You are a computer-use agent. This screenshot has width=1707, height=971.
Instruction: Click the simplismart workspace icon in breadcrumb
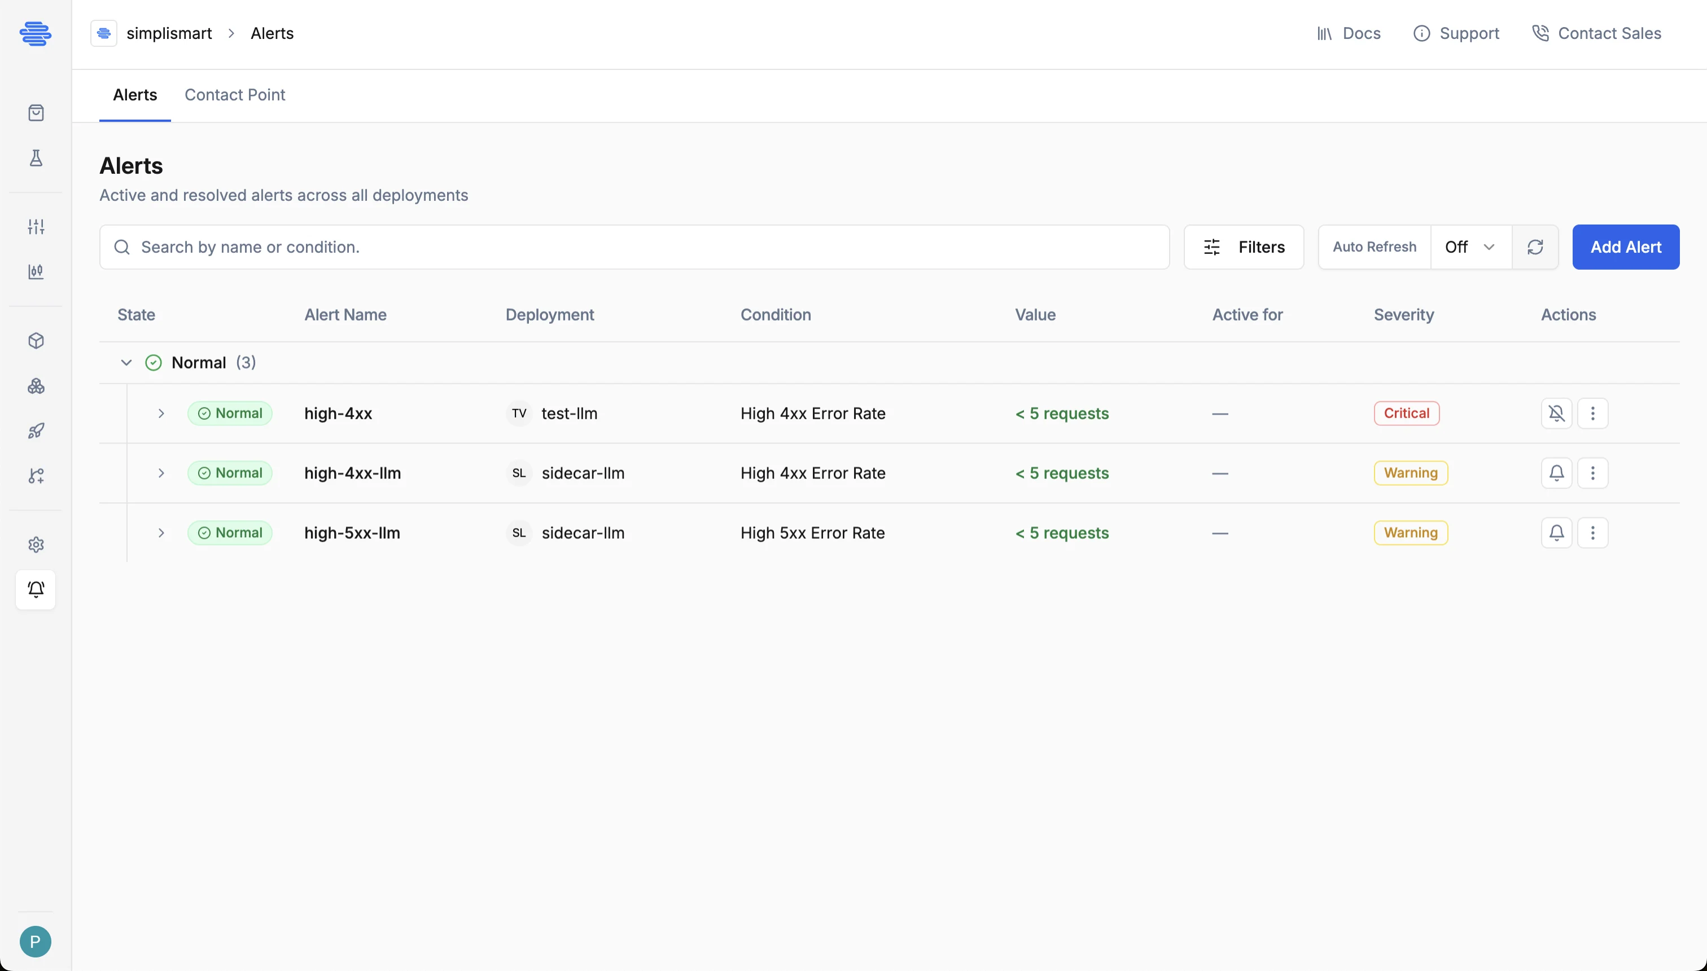(104, 33)
